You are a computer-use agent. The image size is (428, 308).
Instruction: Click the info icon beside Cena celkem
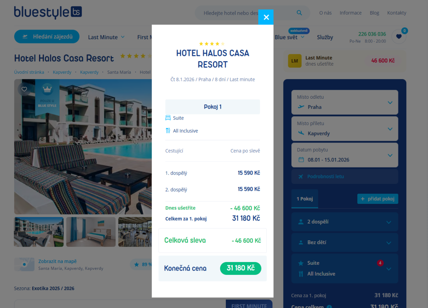[x=329, y=307]
